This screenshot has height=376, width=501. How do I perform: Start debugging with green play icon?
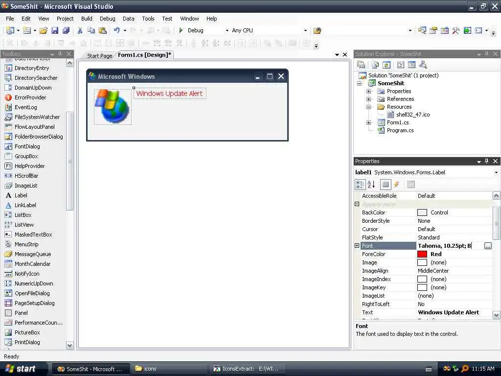[x=181, y=30]
